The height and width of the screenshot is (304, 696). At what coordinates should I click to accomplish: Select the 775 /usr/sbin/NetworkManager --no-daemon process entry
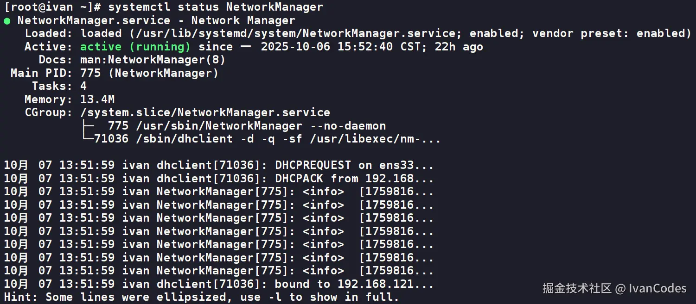[x=247, y=126]
